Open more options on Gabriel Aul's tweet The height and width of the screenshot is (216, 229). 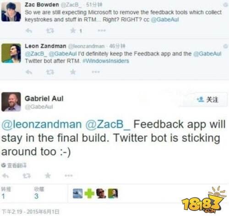click(69, 175)
